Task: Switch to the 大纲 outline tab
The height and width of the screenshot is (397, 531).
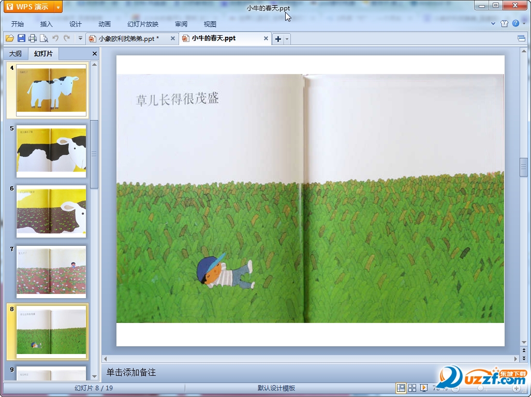Action: [15, 53]
